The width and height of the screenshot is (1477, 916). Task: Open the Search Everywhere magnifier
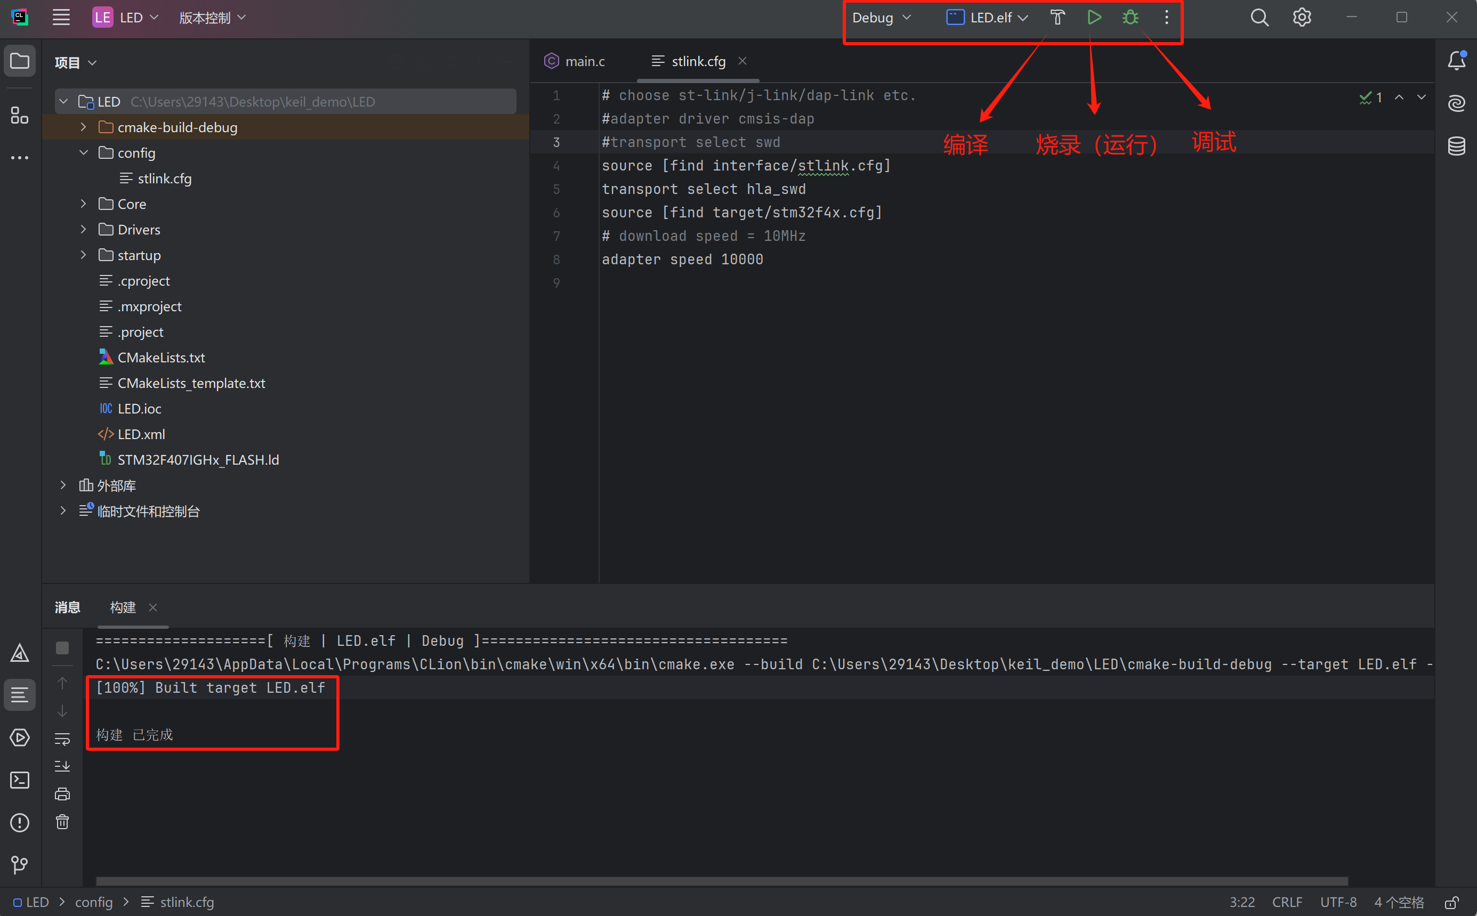pos(1259,18)
